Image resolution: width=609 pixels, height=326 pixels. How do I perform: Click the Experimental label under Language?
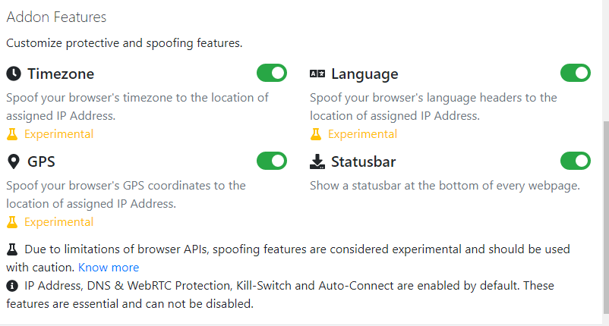362,134
